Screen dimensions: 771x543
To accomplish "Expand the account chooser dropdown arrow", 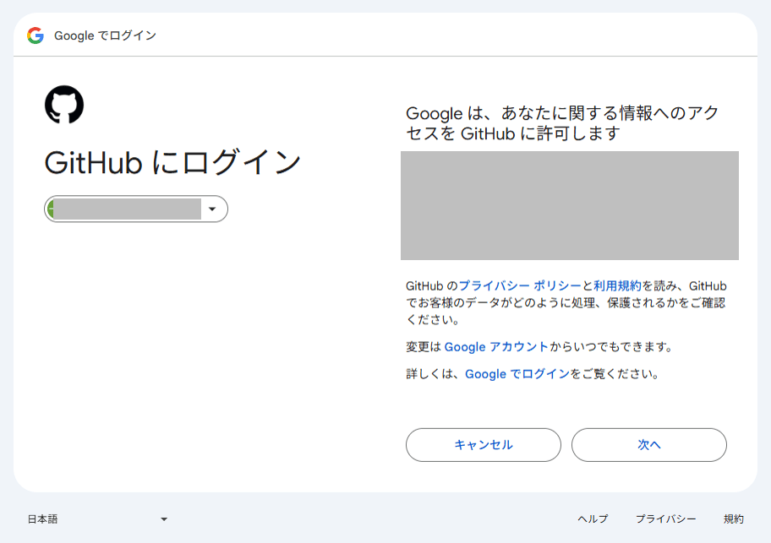I will (213, 209).
